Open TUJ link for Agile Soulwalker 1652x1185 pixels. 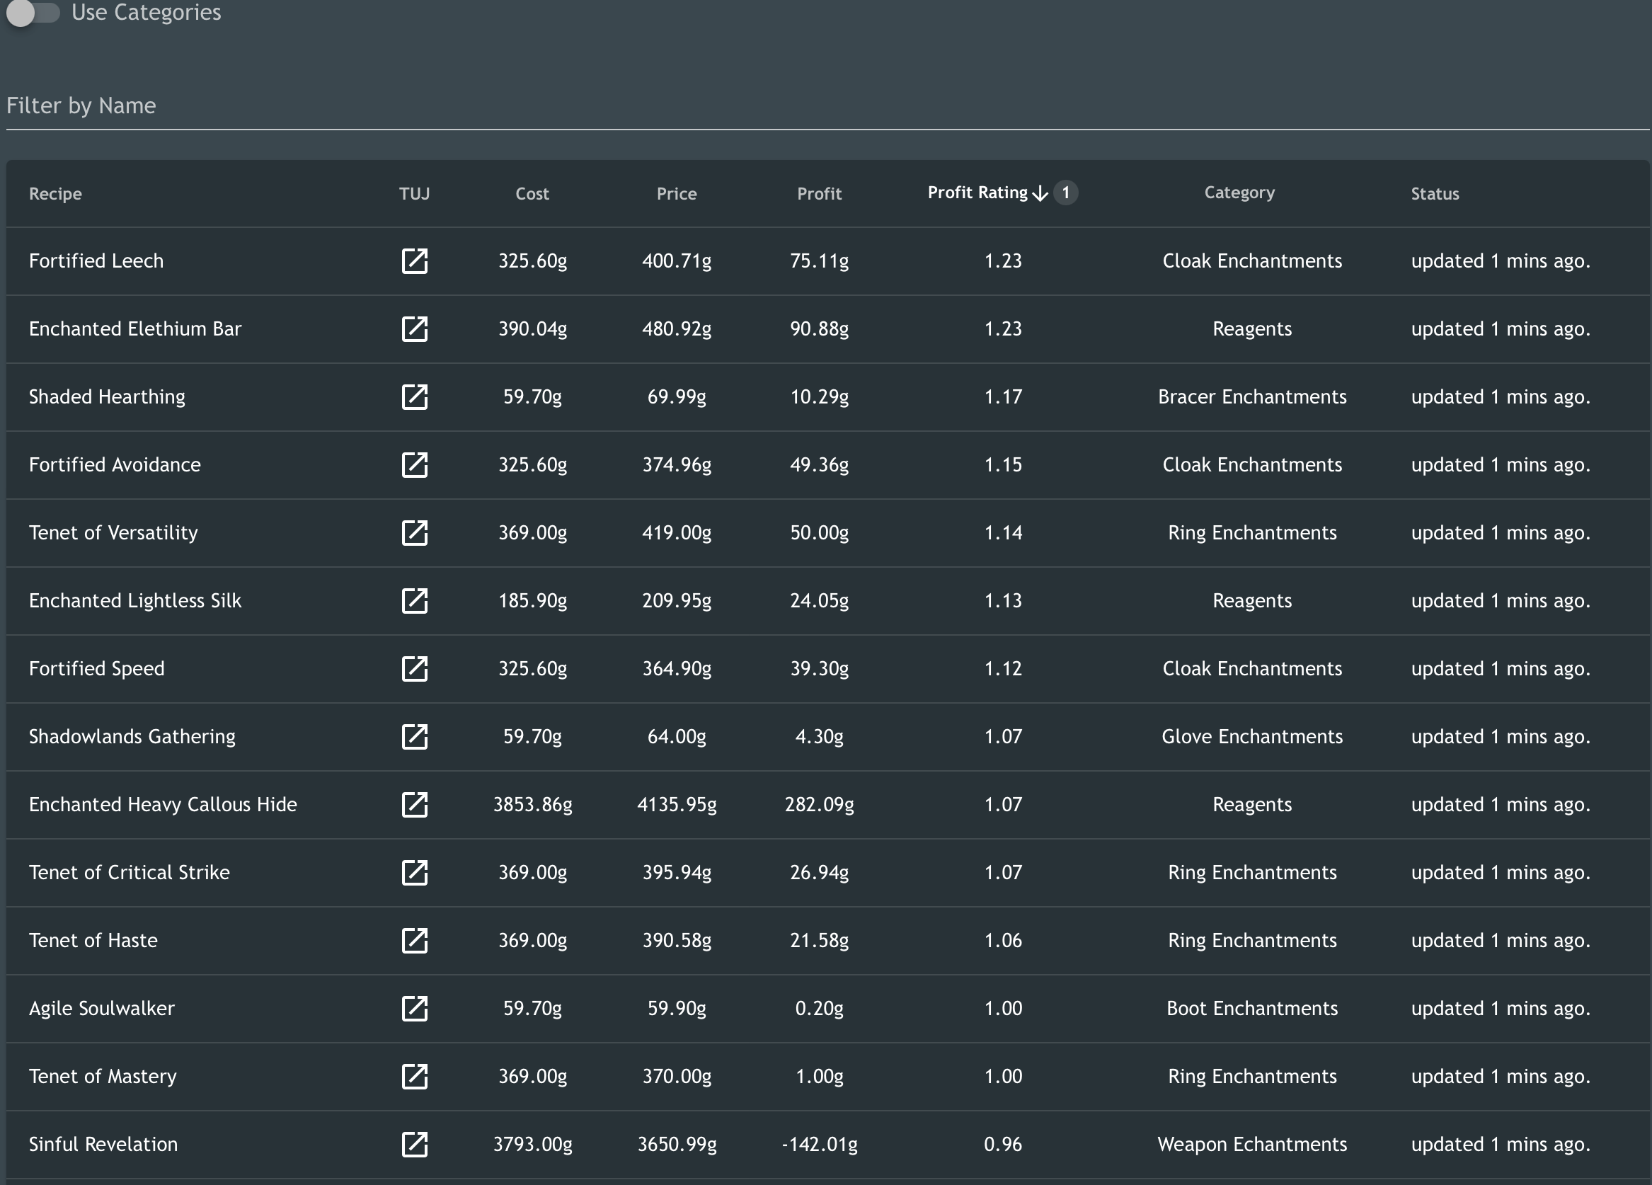pyautogui.click(x=415, y=1009)
